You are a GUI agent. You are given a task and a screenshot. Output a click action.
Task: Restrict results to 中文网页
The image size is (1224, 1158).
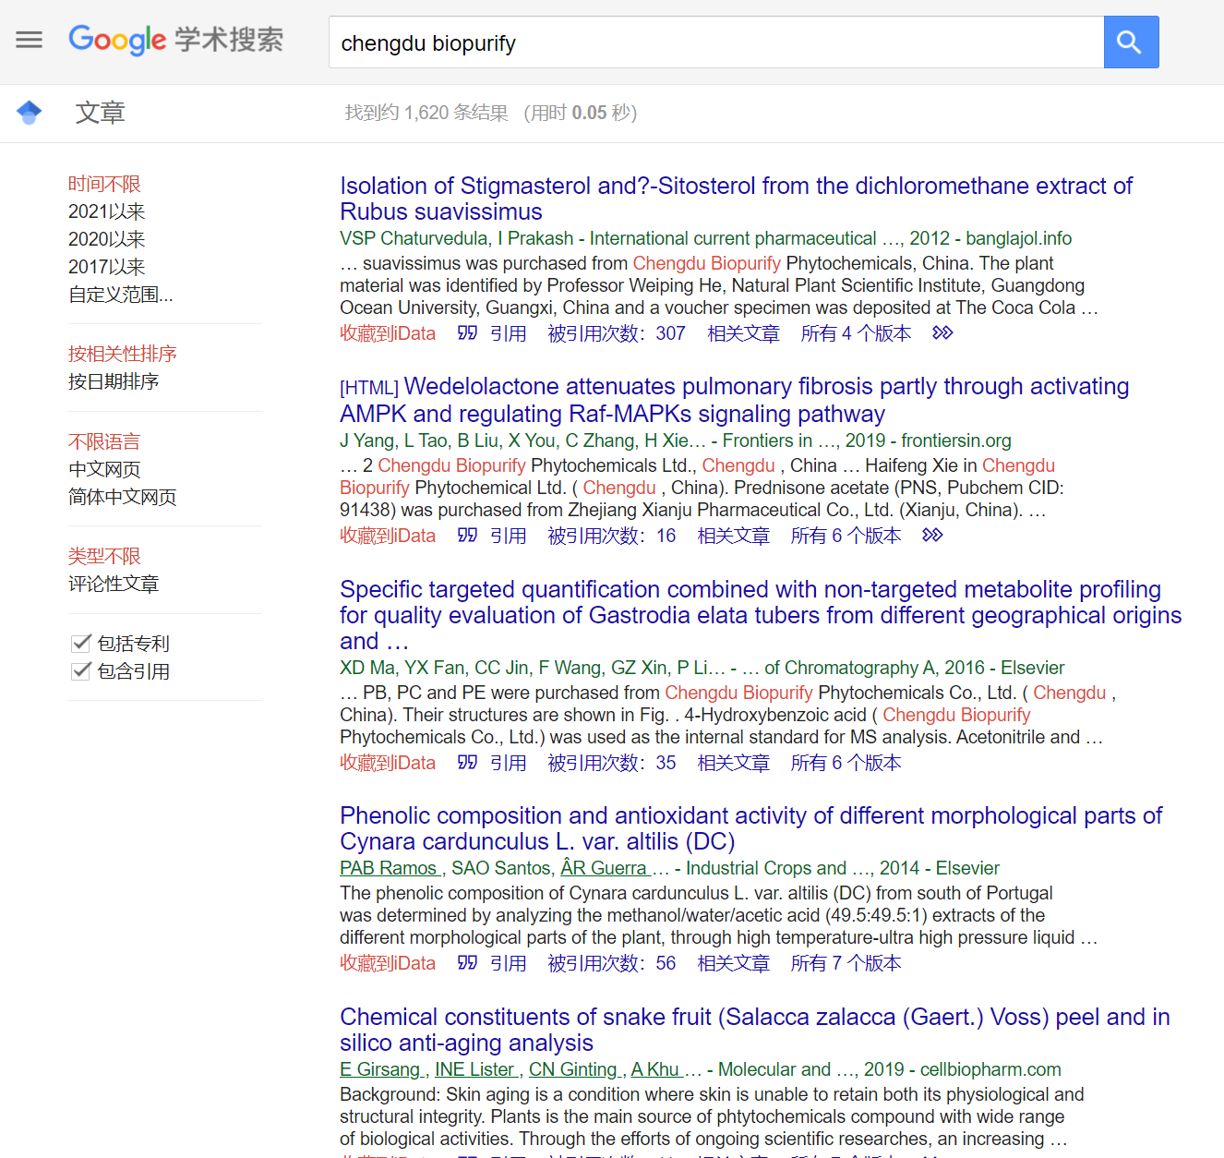pyautogui.click(x=104, y=469)
